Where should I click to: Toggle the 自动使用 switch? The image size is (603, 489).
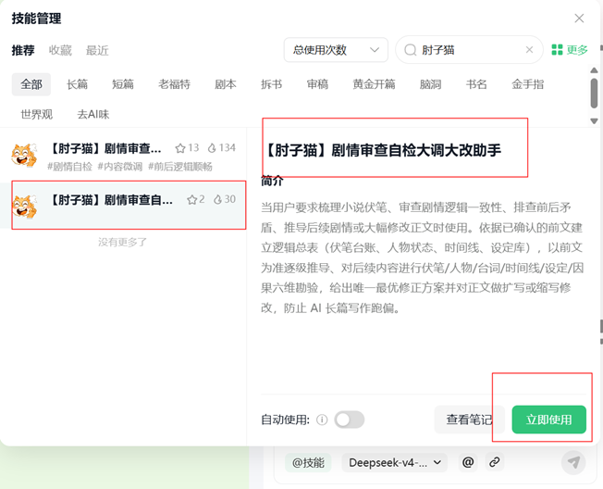[350, 420]
